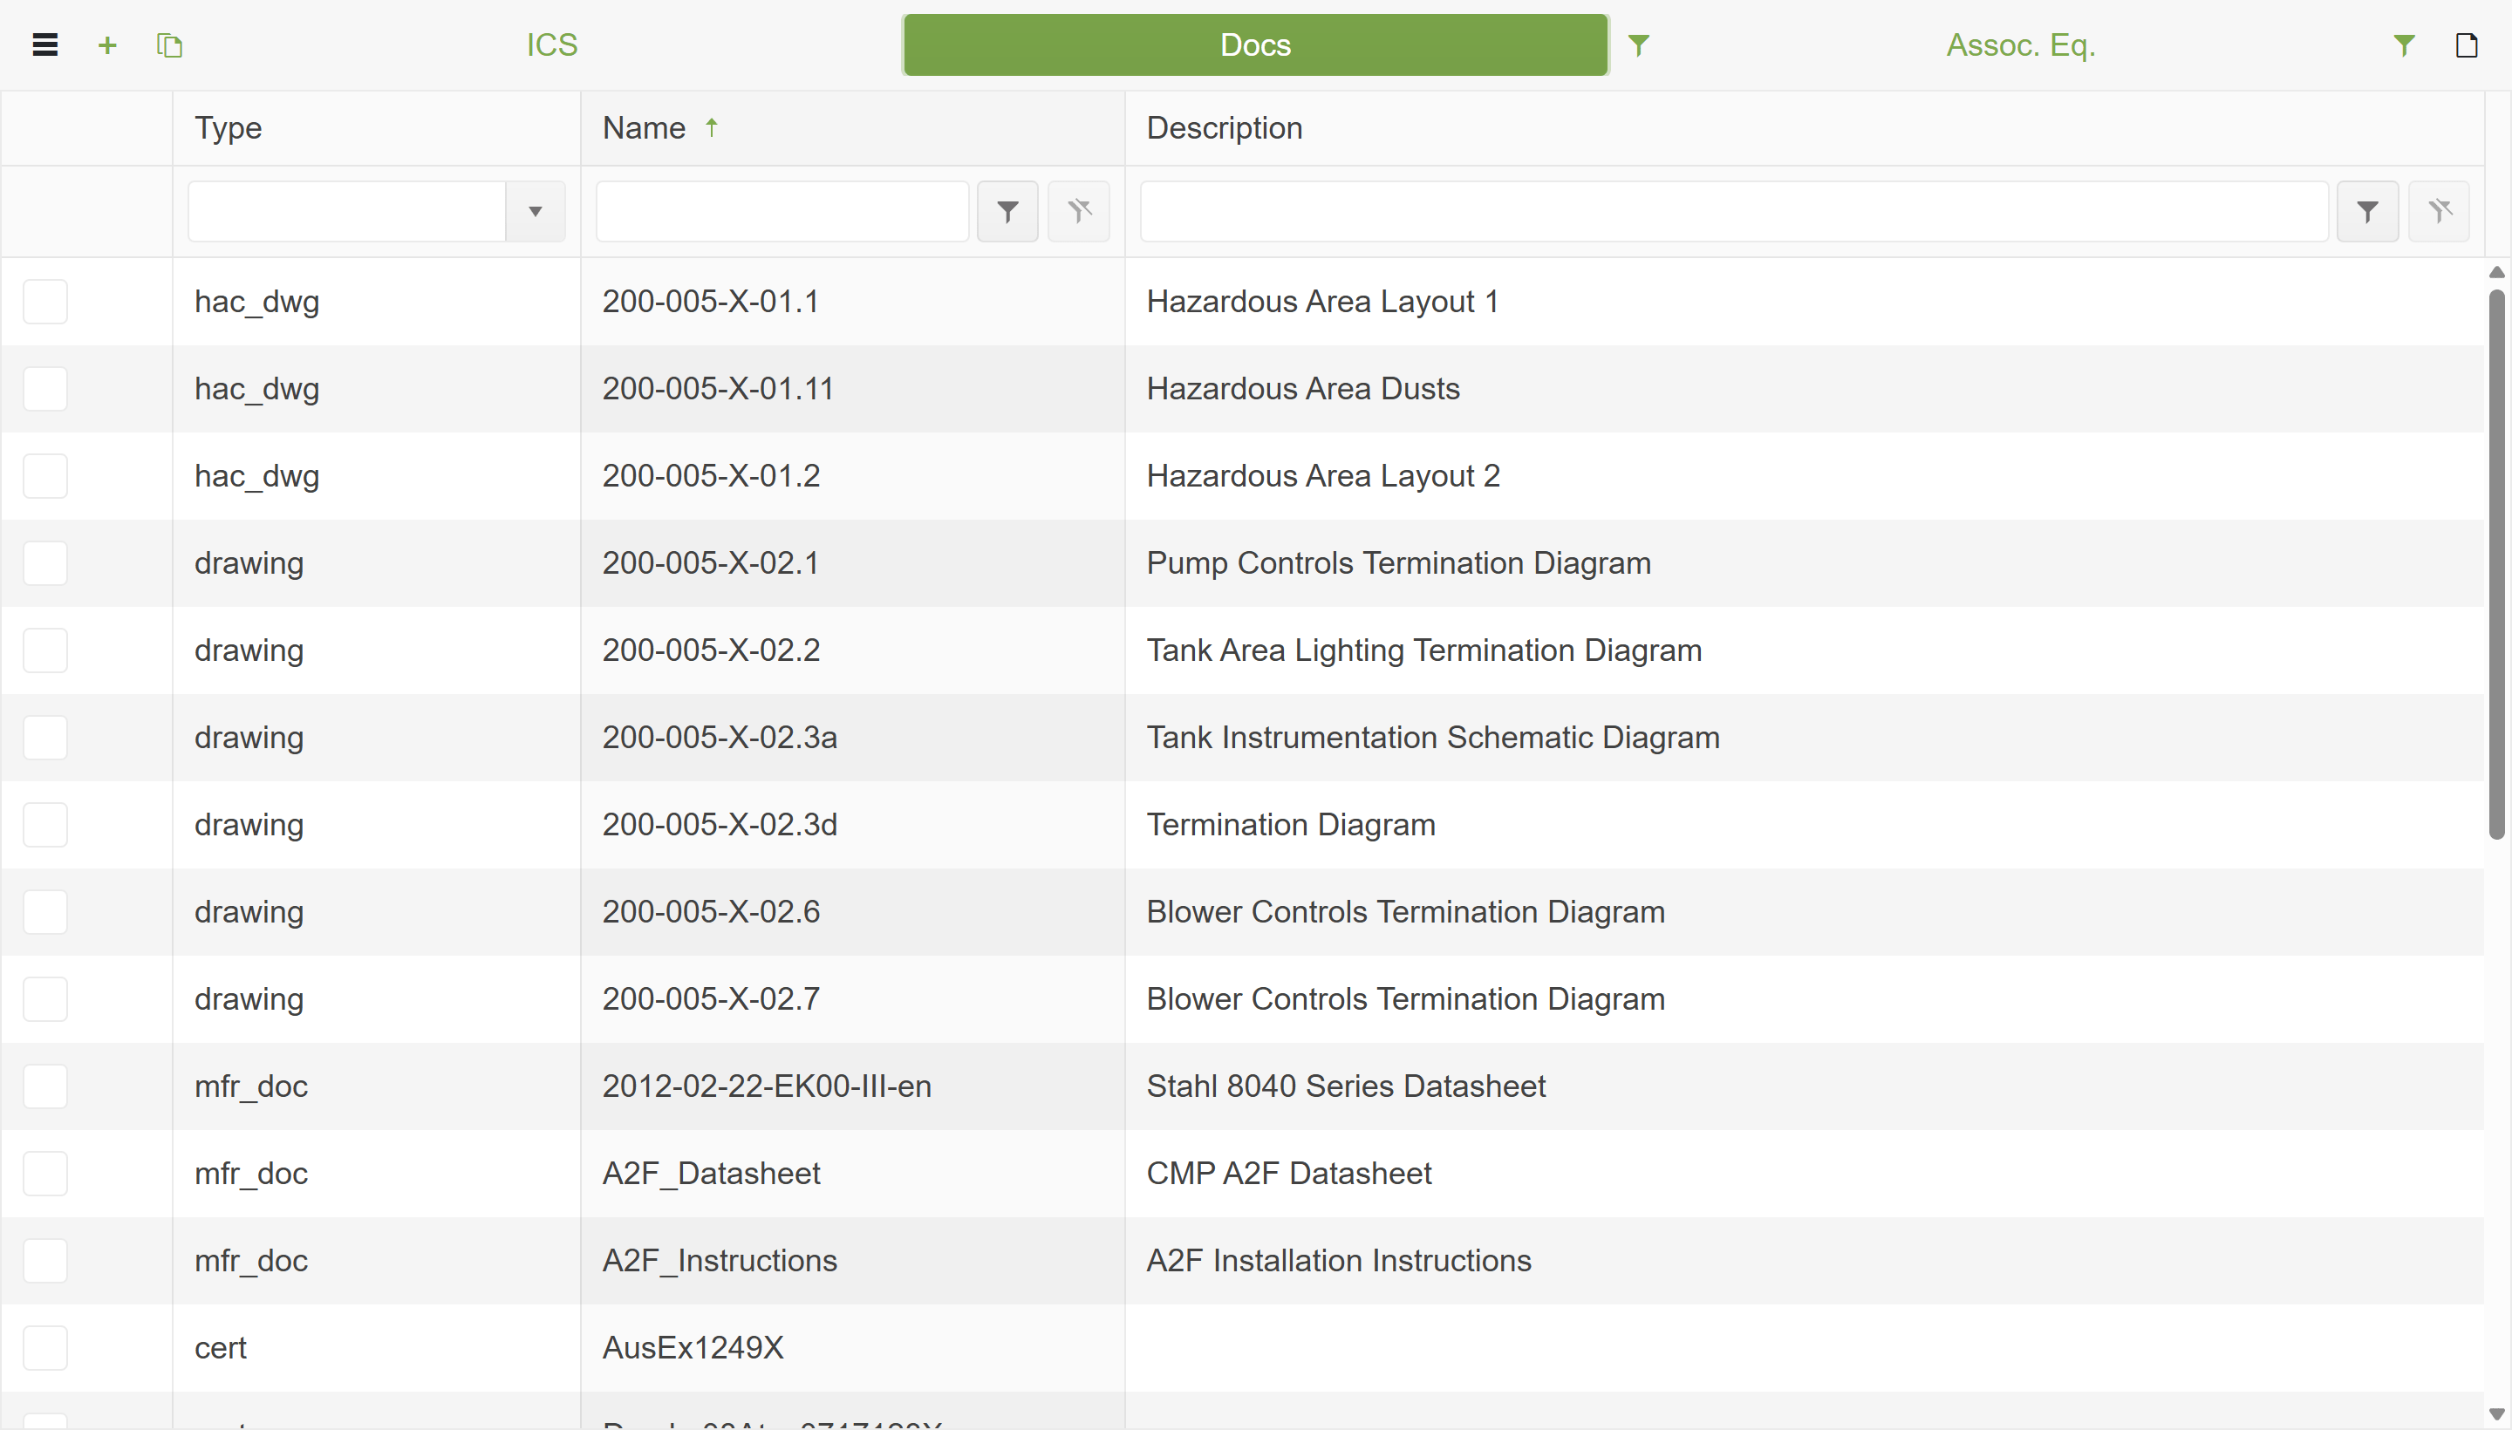This screenshot has height=1430, width=2512.
Task: Focus the Description filter text field
Action: 1734,211
